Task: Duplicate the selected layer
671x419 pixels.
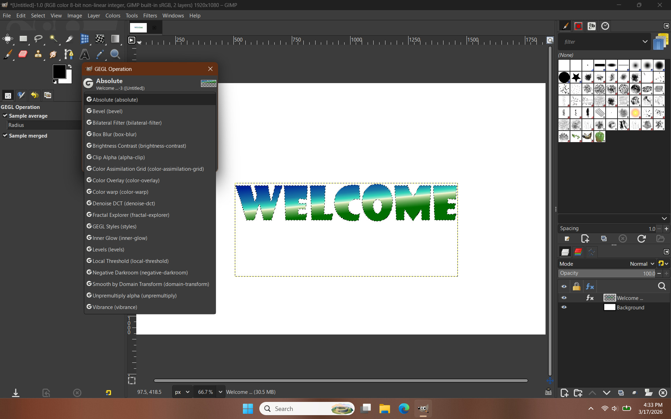Action: point(621,393)
